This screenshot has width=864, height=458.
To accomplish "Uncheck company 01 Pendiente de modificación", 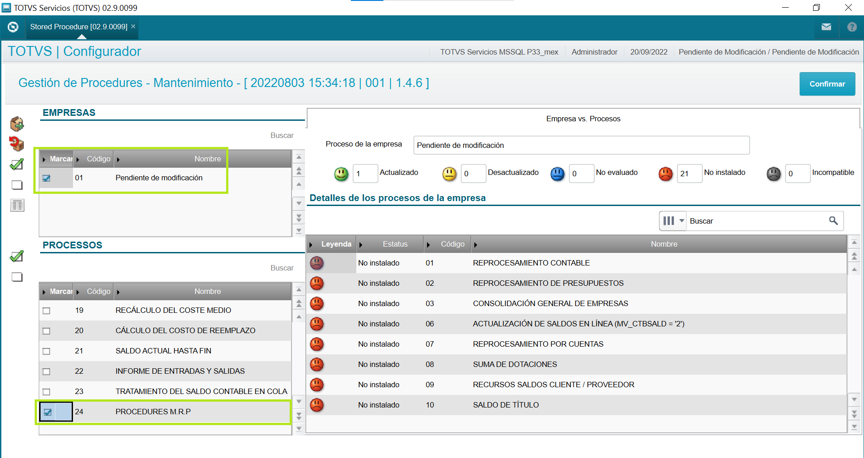I will click(46, 178).
